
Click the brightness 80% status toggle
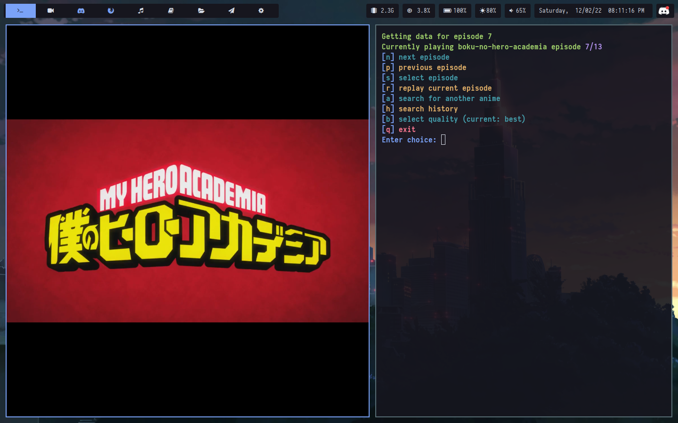[x=488, y=10]
